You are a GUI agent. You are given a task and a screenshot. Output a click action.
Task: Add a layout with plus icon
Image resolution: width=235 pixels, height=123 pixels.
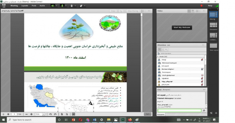(x=216, y=113)
